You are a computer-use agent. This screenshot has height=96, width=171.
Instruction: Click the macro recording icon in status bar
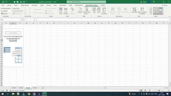[7, 91]
